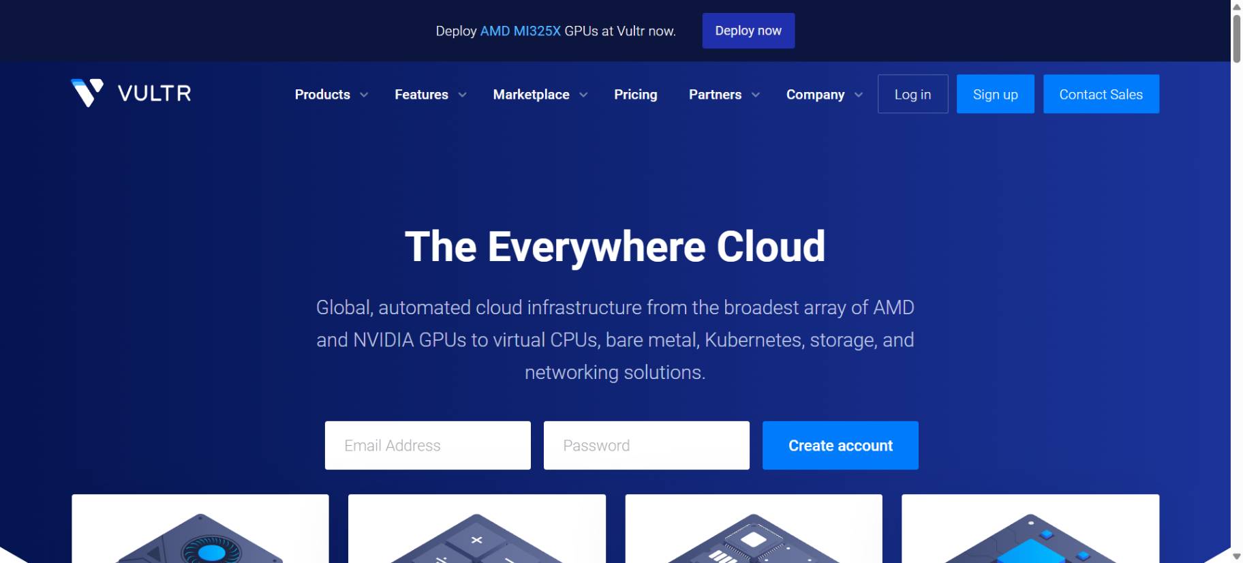
Task: Click the page vertical scrollbar thumb
Action: tap(1236, 39)
